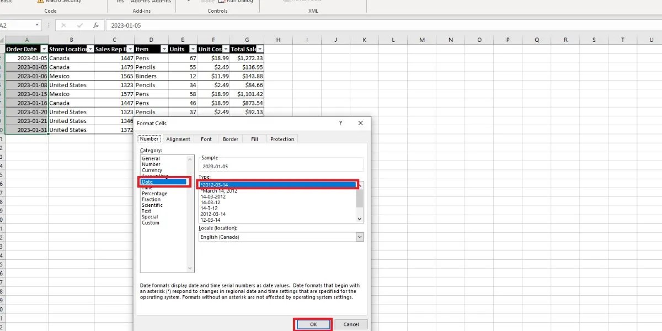This screenshot has width=662, height=331.
Task: Click the Type list down scroll arrow
Action: (x=359, y=218)
